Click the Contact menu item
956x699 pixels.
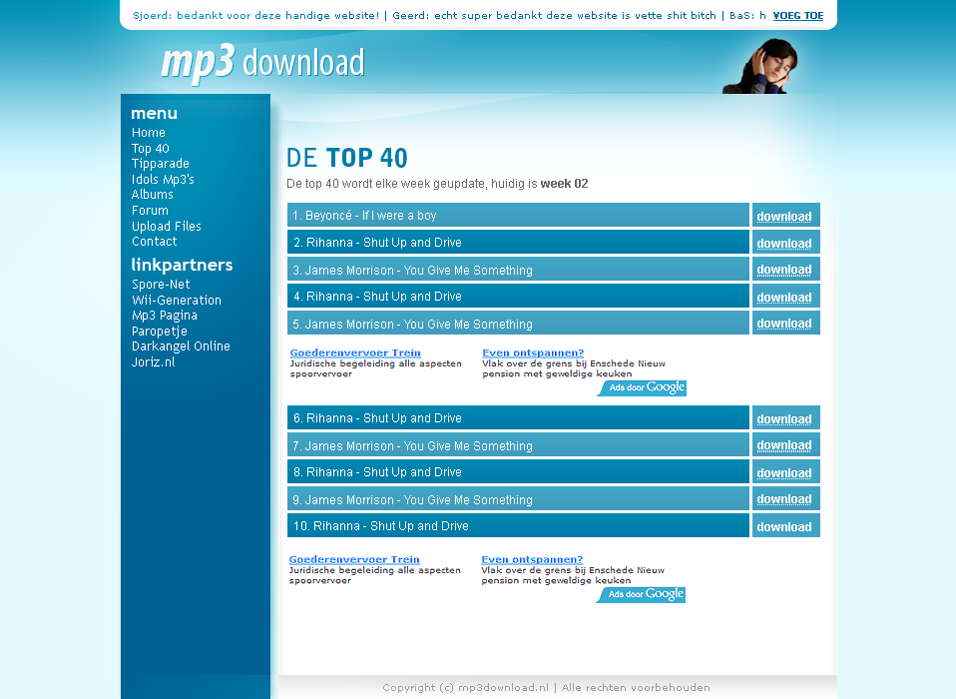(155, 242)
